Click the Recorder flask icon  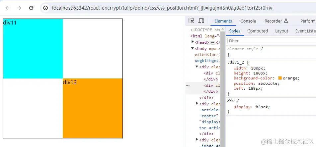point(286,21)
